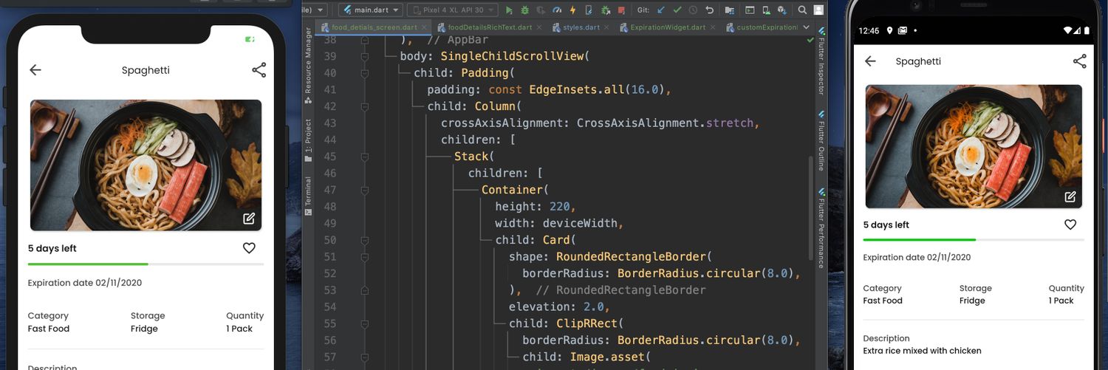Commit changes with the Git checkmark
1108x370 pixels.
tap(677, 10)
